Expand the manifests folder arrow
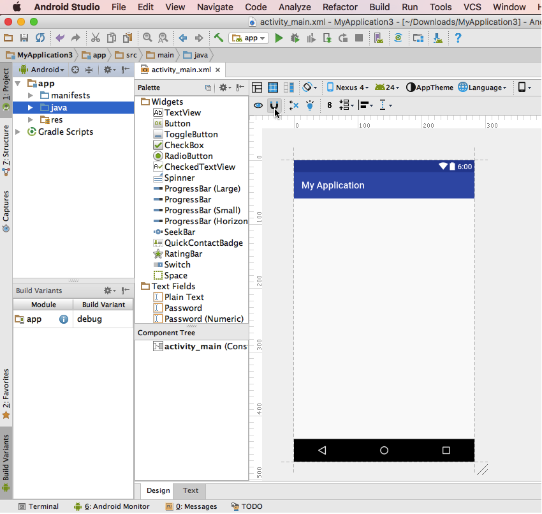 tap(31, 95)
